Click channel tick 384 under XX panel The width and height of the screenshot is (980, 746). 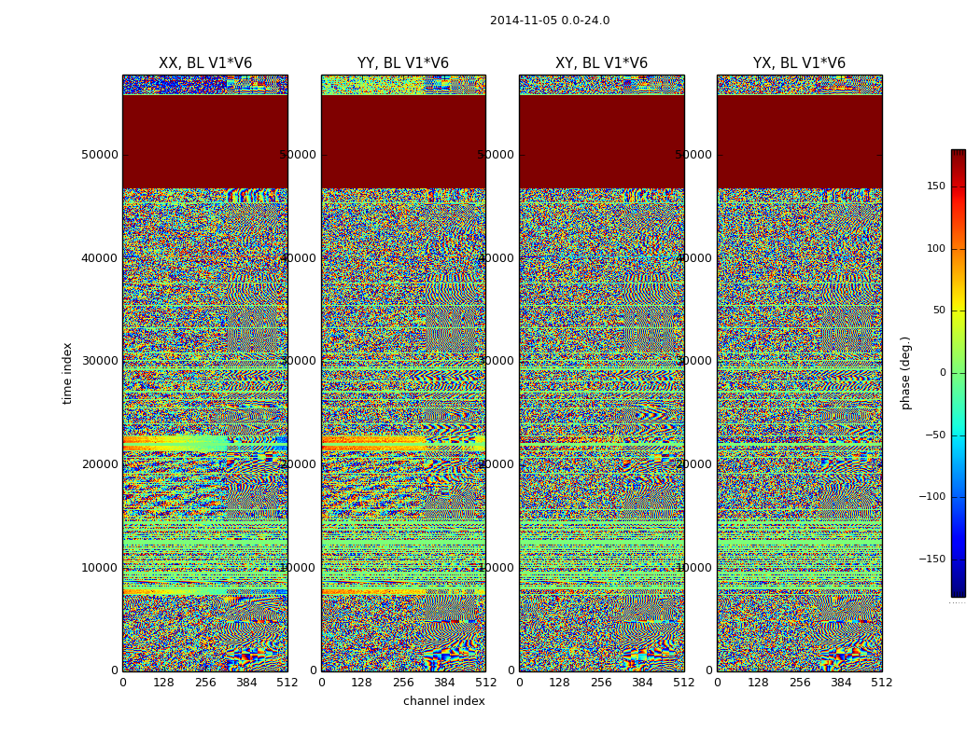[x=246, y=683]
